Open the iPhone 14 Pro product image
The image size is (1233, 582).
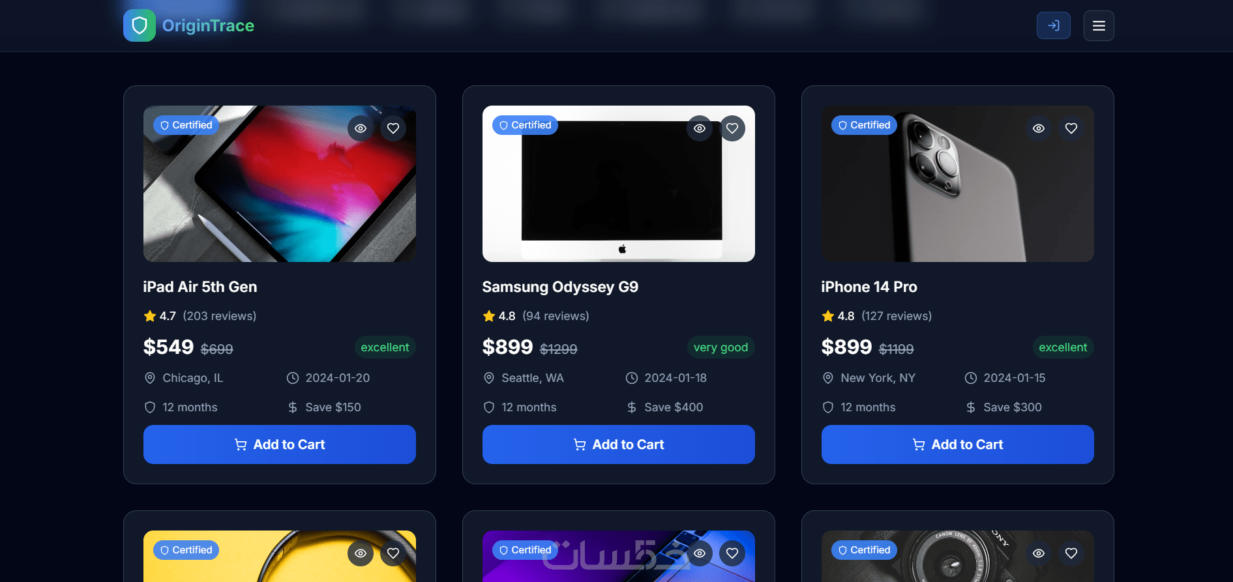click(x=958, y=184)
